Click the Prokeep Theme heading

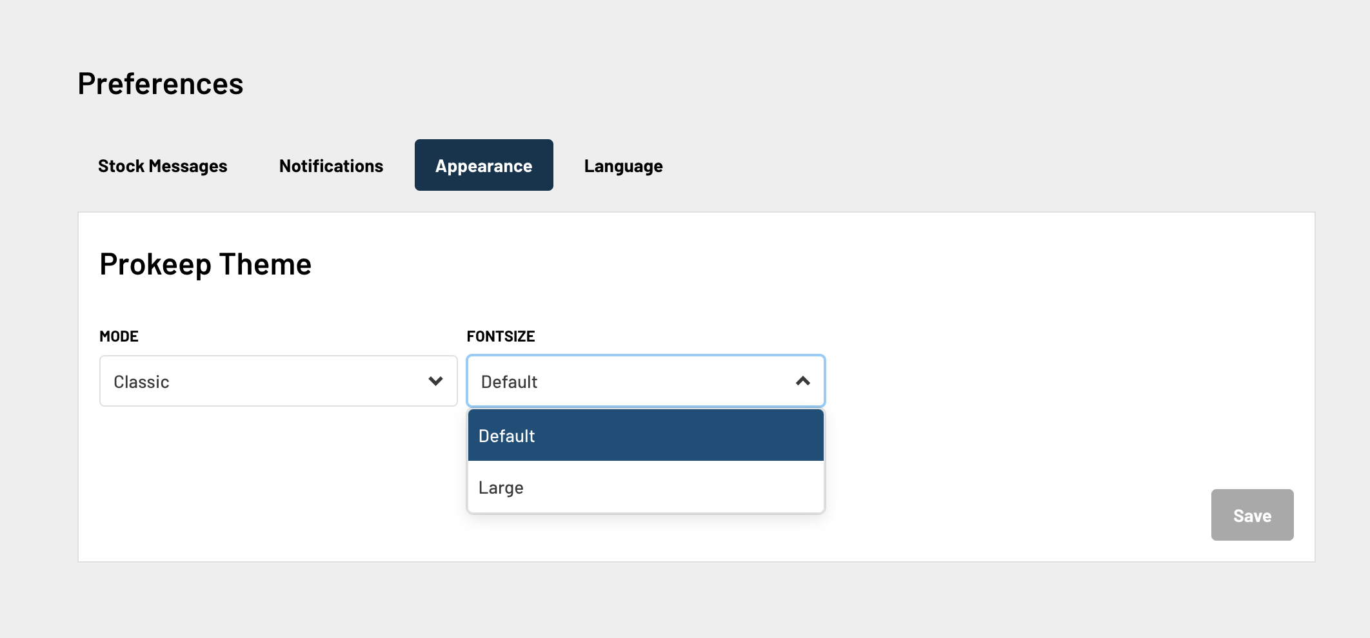pyautogui.click(x=205, y=264)
